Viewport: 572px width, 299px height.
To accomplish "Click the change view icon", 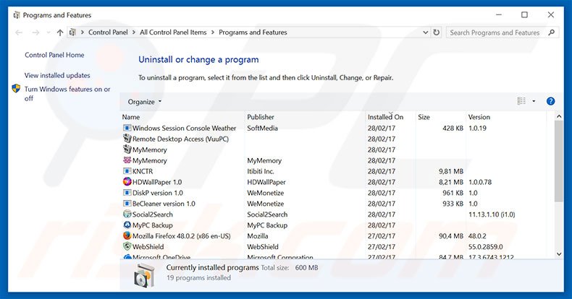I will [521, 101].
